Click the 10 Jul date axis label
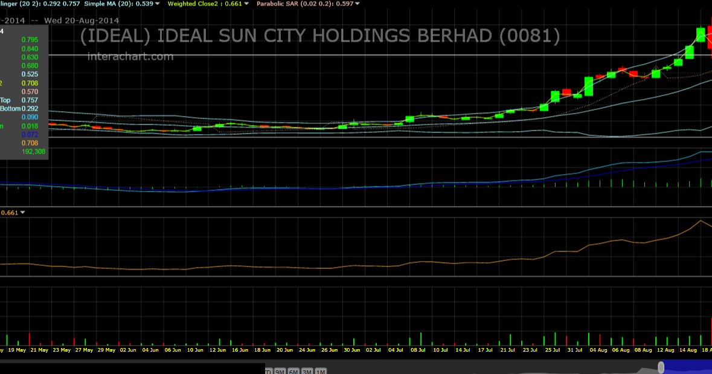This screenshot has height=374, width=712. (x=440, y=350)
